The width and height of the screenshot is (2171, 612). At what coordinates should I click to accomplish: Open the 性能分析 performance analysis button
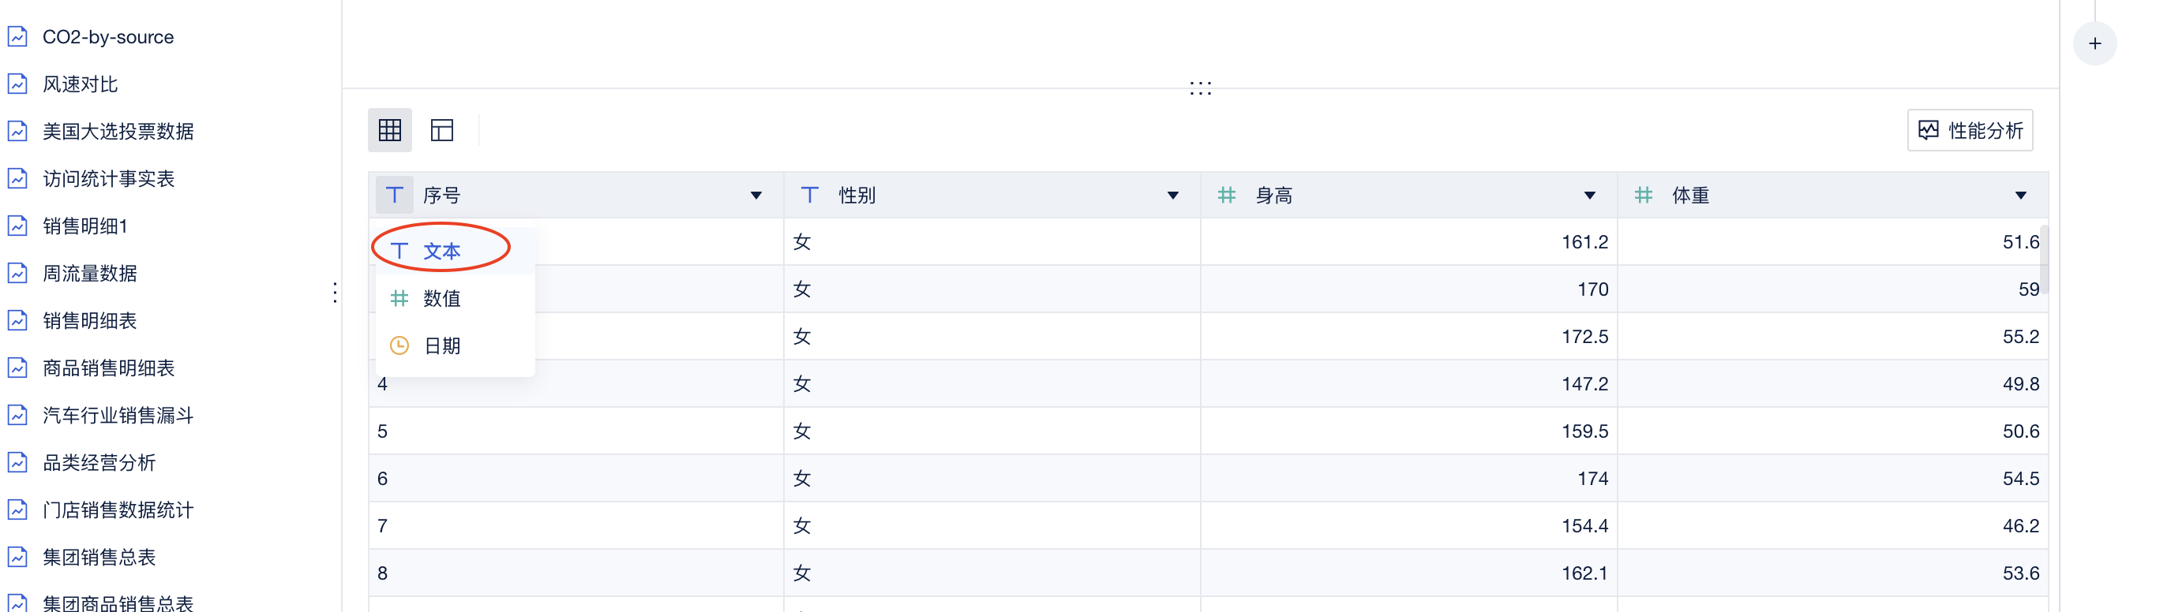1970,130
